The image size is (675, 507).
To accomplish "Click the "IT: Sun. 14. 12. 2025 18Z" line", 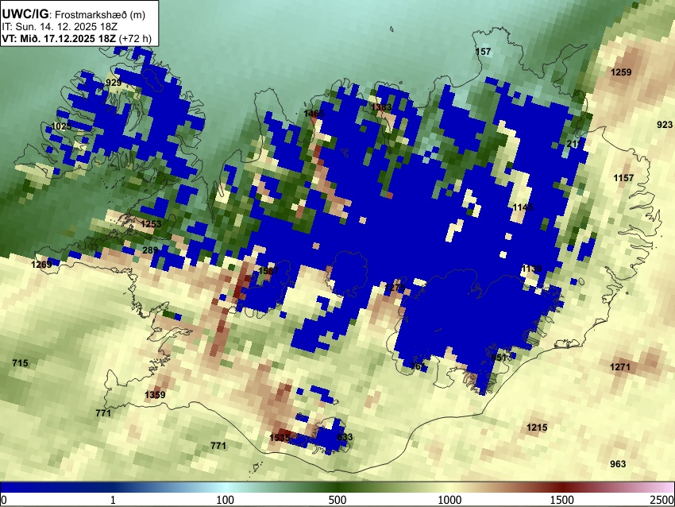I will [x=60, y=27].
